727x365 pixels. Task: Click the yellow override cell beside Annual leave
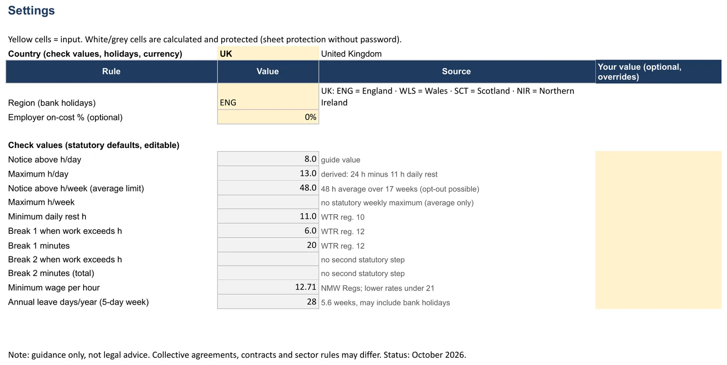pyautogui.click(x=658, y=302)
